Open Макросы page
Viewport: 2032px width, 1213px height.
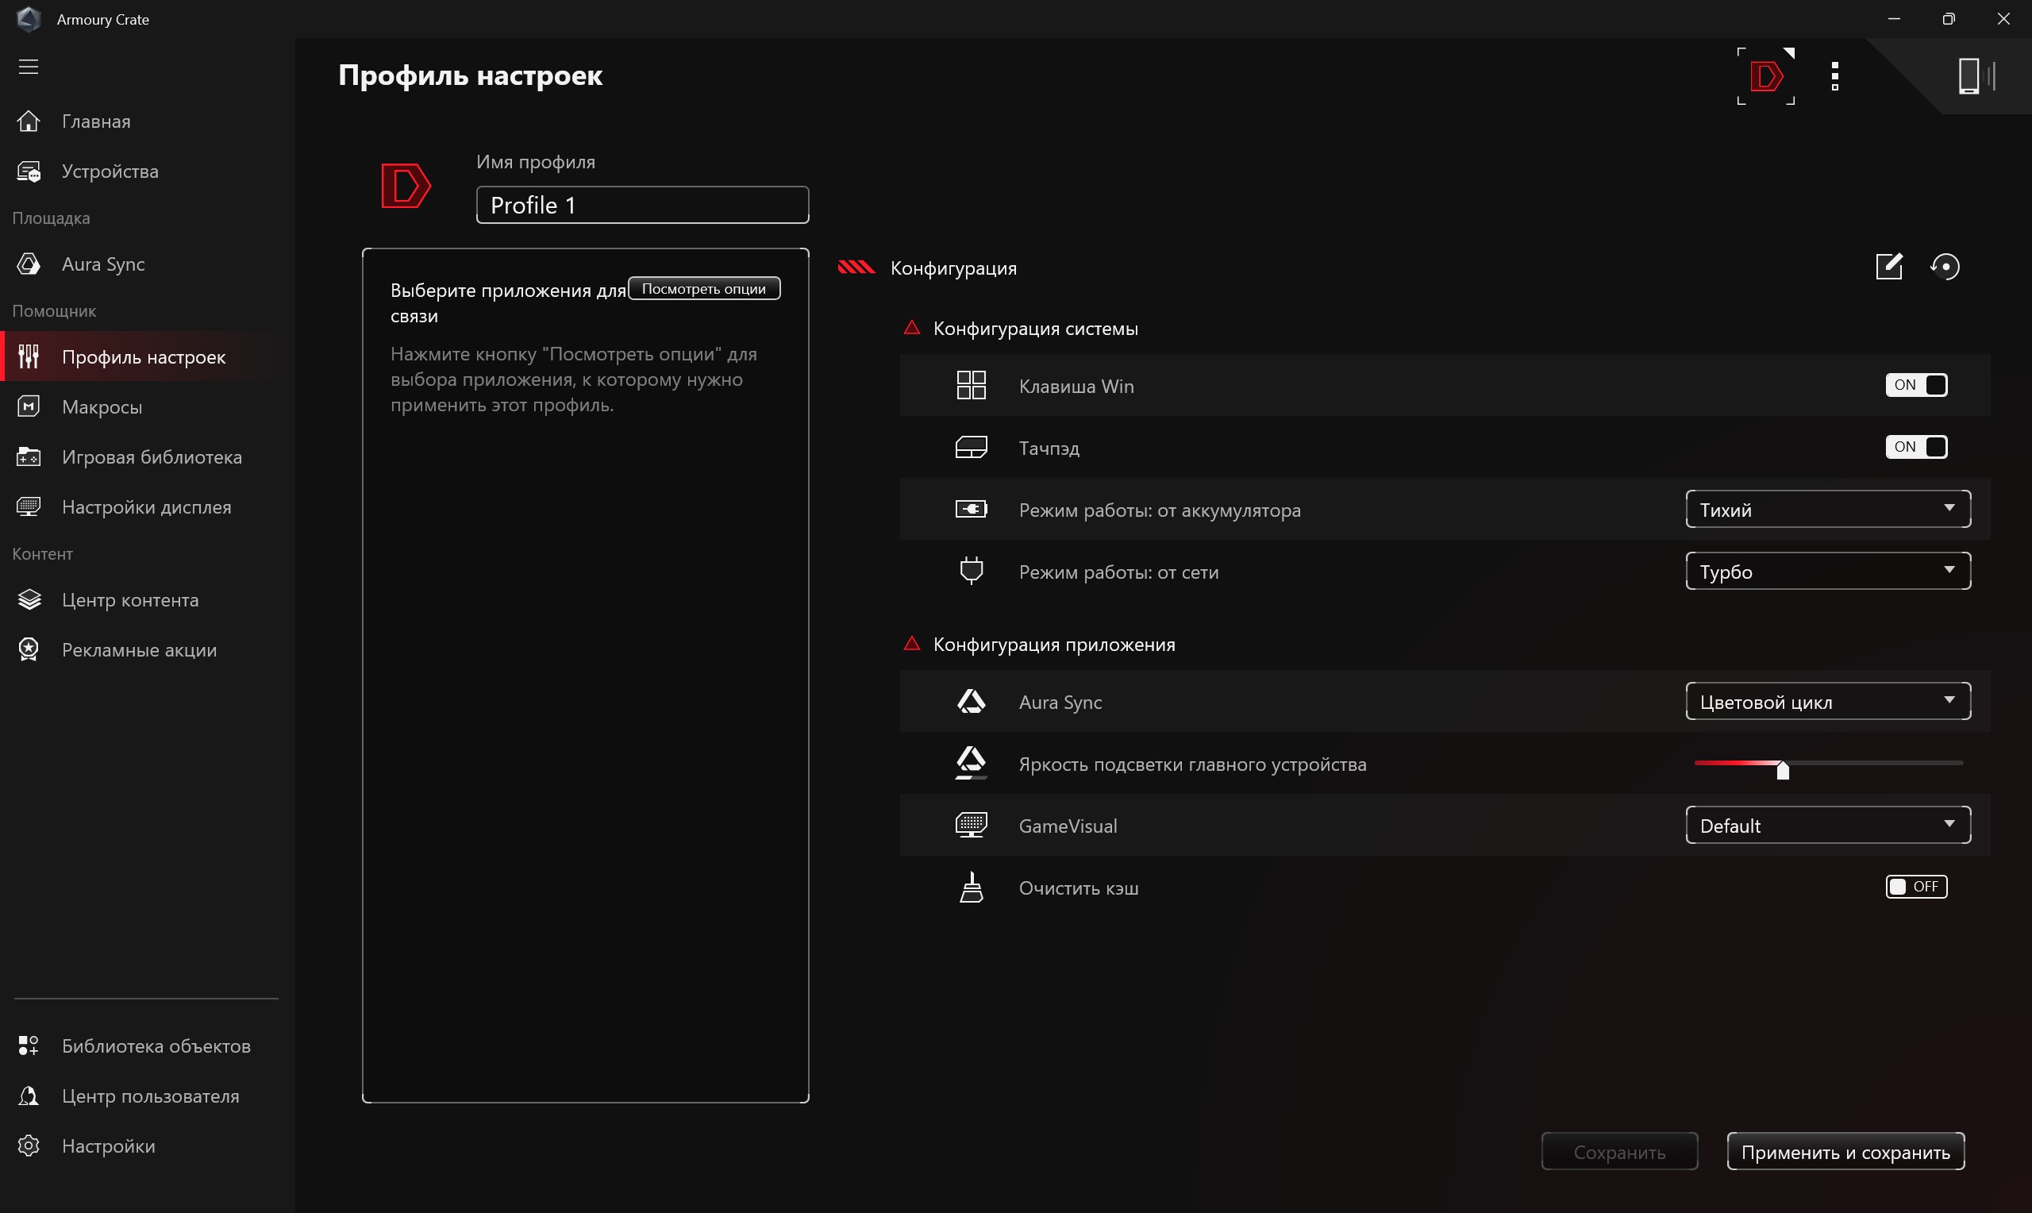147,406
